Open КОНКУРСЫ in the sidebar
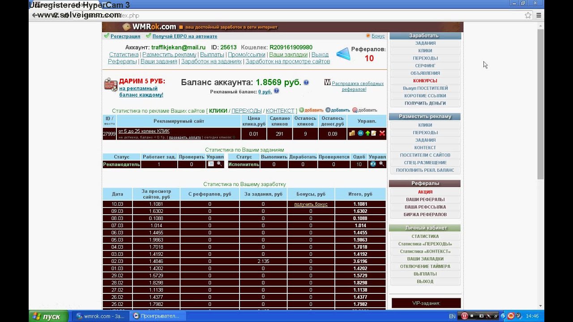The height and width of the screenshot is (322, 573). [425, 81]
